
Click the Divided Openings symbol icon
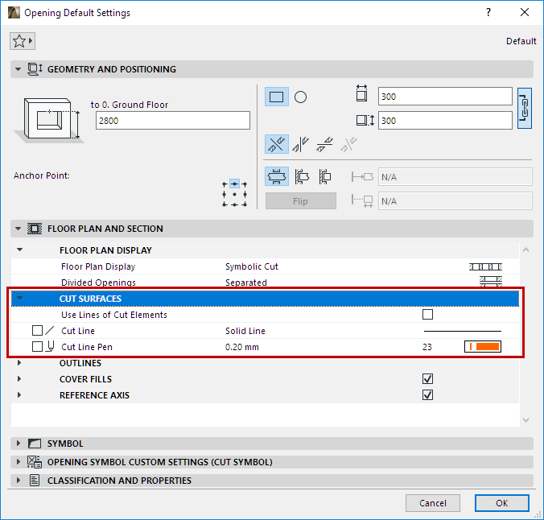click(491, 281)
